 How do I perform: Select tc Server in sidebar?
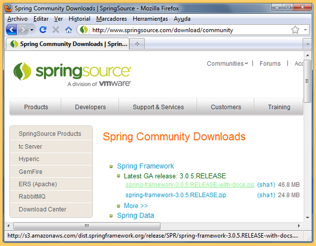point(51,147)
